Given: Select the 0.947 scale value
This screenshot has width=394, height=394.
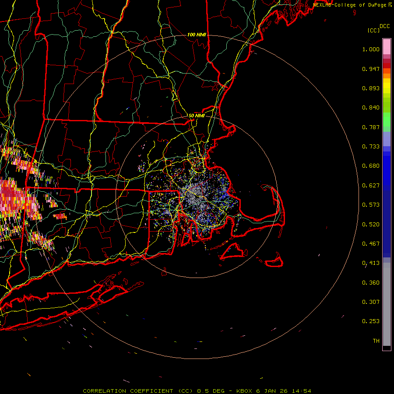Looking at the screenshot, I should tap(371, 69).
